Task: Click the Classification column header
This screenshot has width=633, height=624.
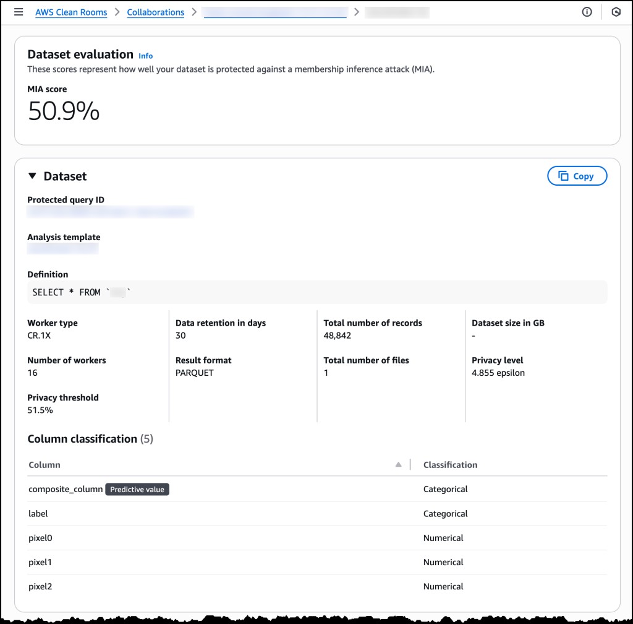Action: click(x=450, y=464)
